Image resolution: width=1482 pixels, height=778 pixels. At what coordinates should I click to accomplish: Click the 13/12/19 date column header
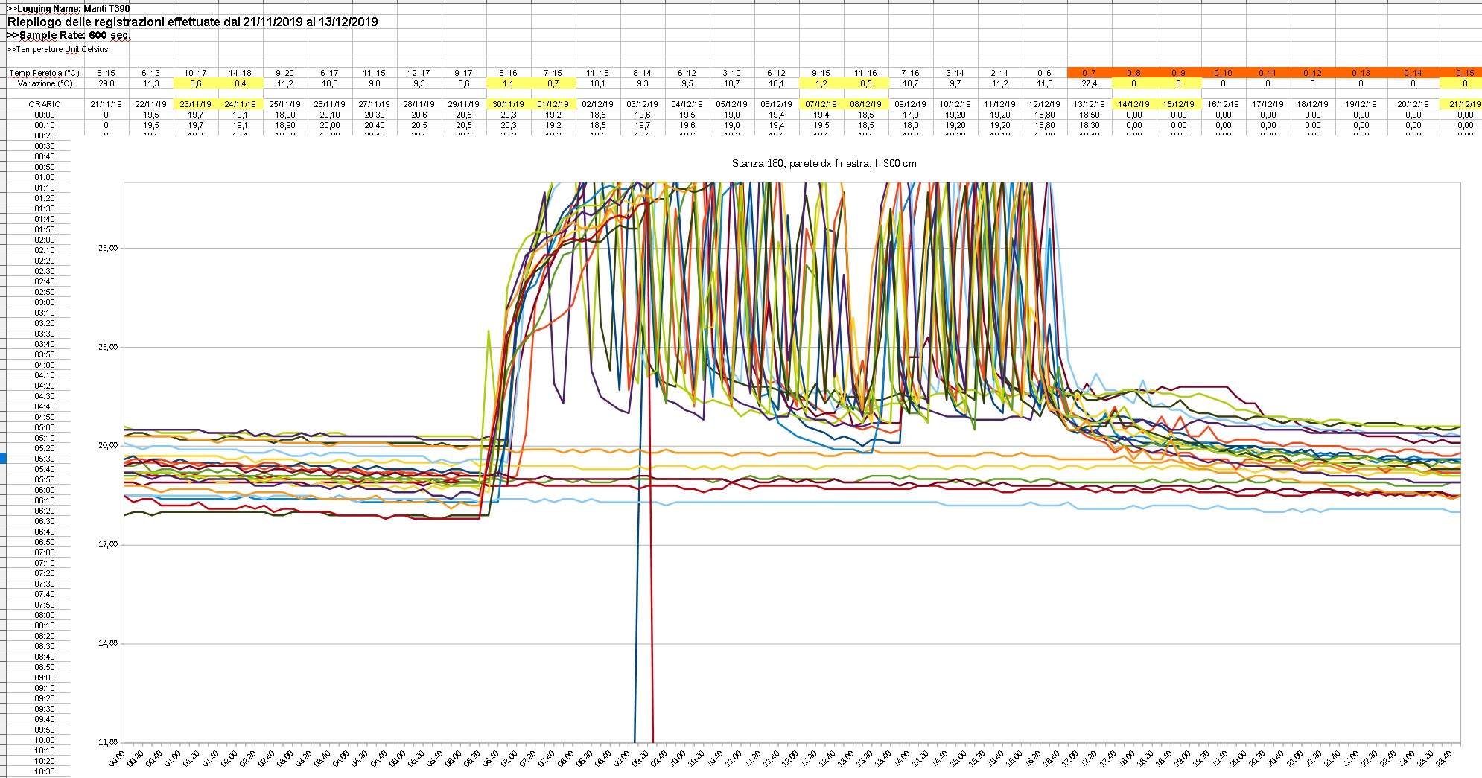(1089, 104)
